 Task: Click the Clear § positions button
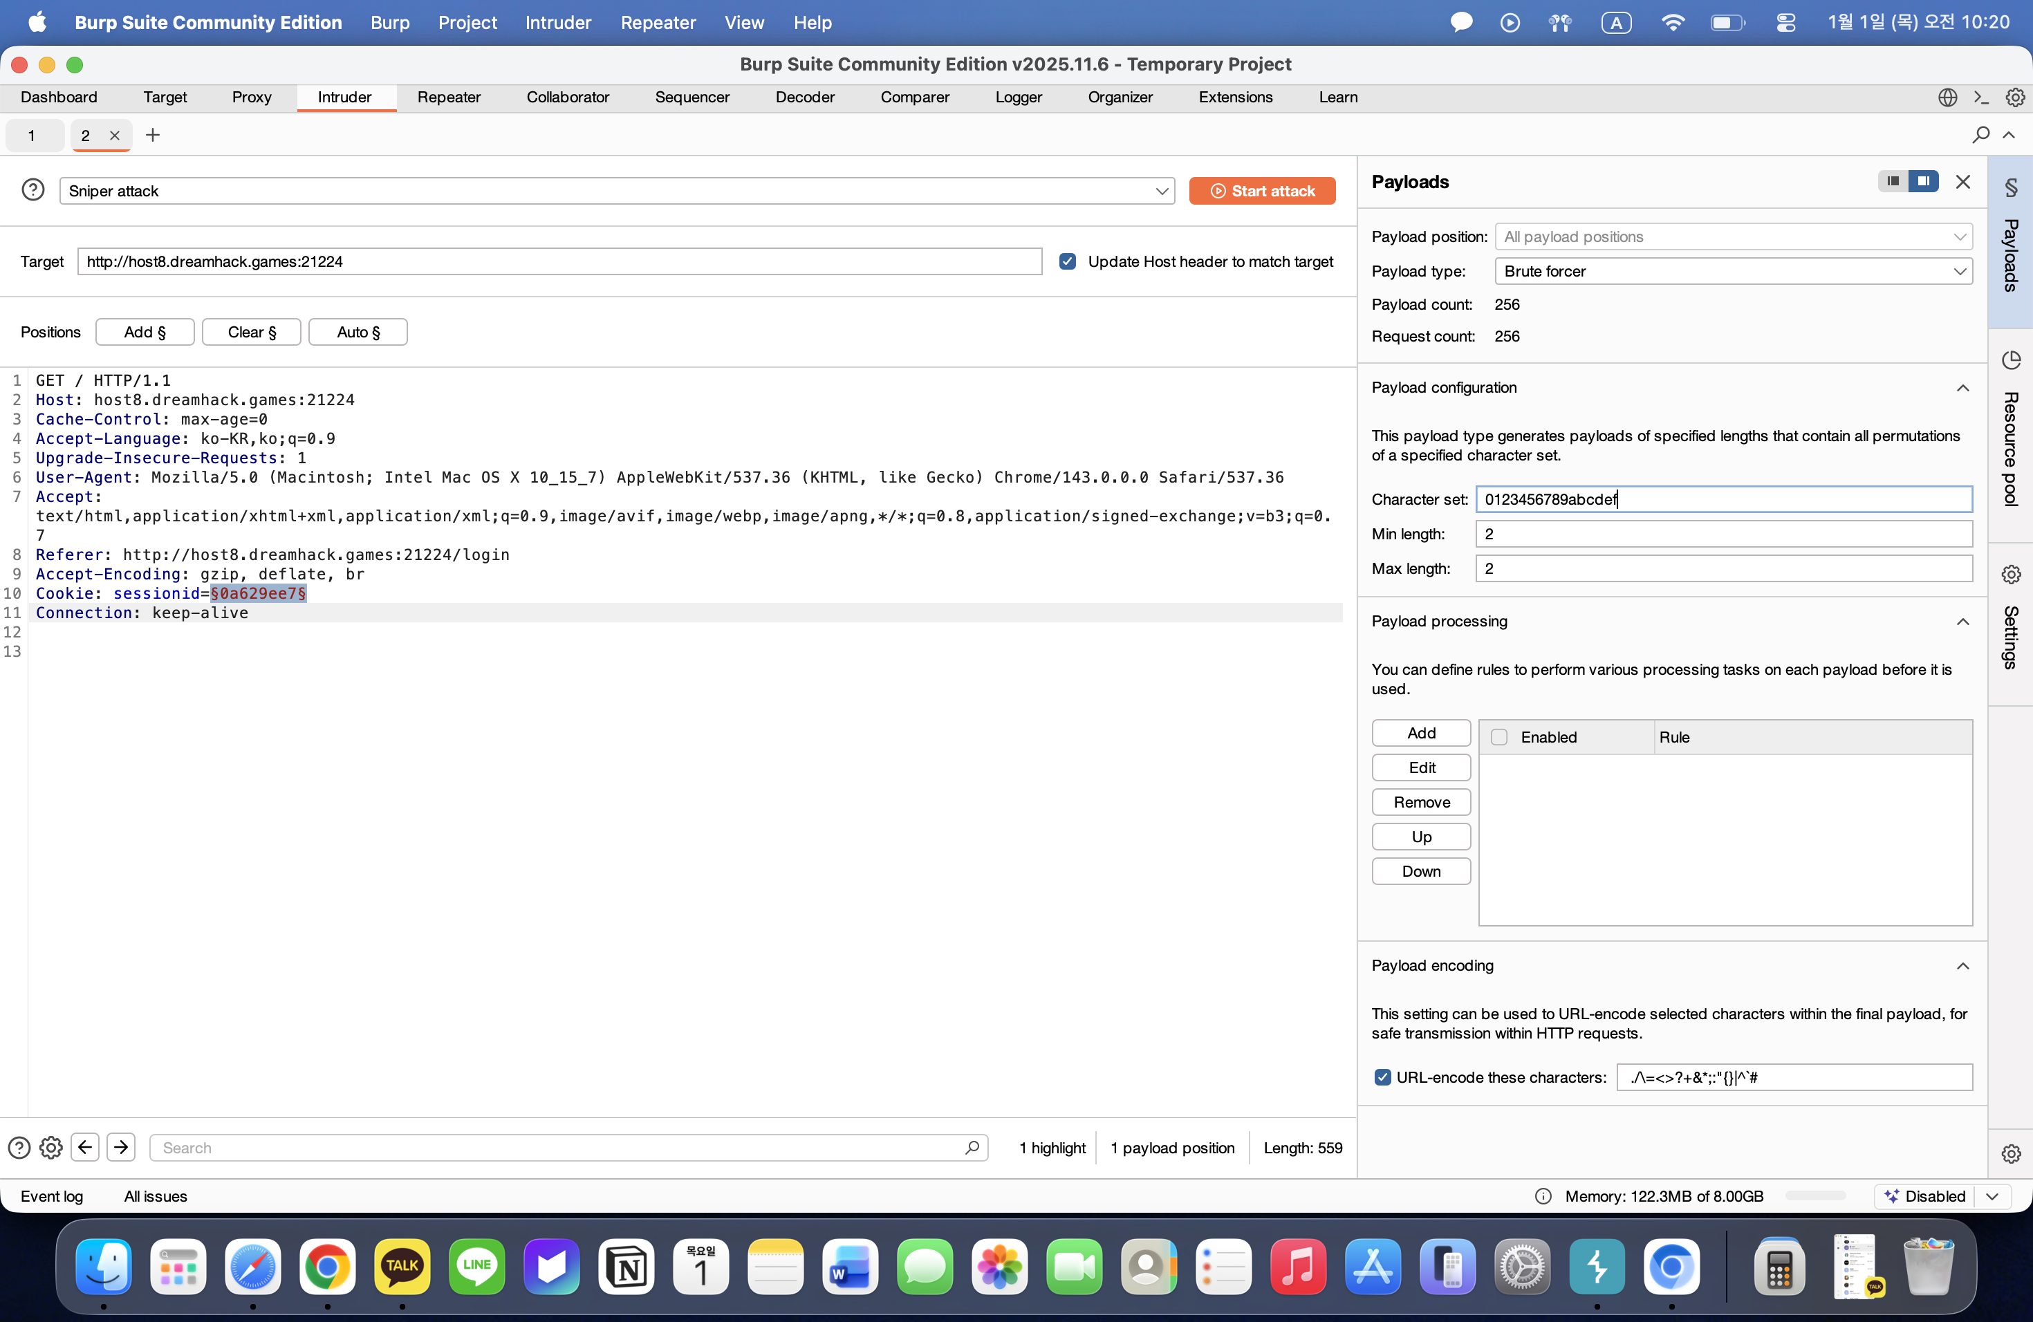251,332
